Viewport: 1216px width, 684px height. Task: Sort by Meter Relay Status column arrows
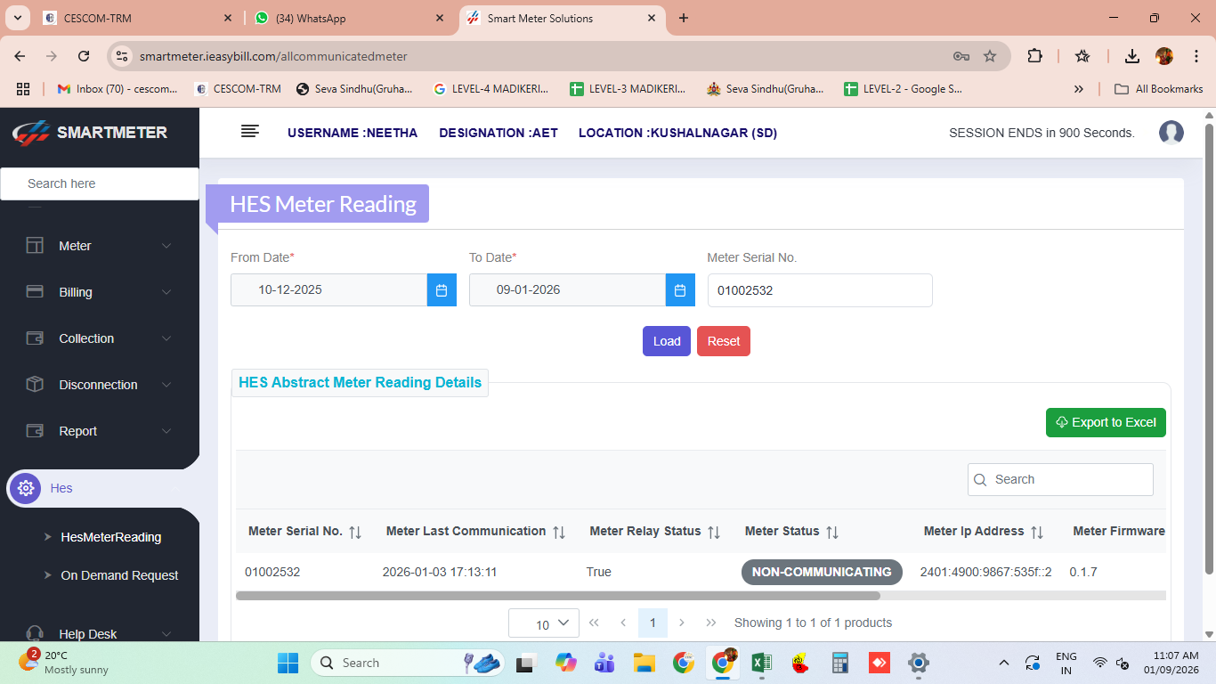pos(714,532)
